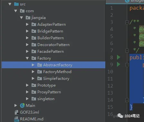The height and width of the screenshot is (122, 144).
Task: Expand the ProxyPattern package arrow
Action: pyautogui.click(x=27, y=92)
